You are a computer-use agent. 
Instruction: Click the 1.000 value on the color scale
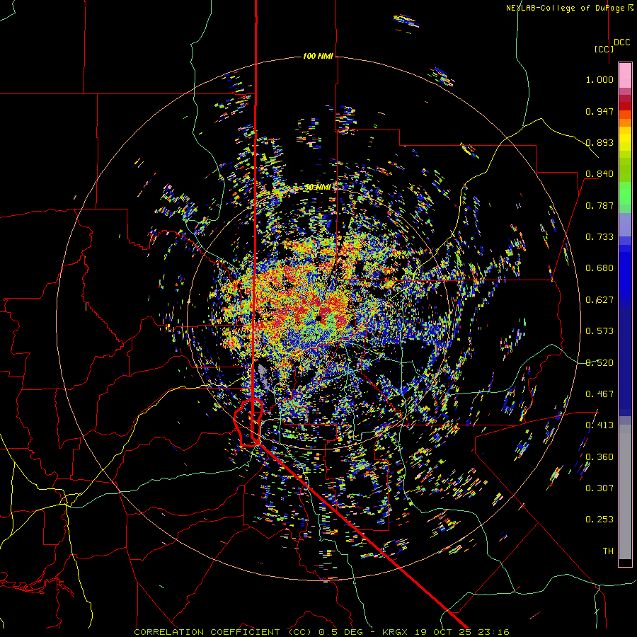pyautogui.click(x=599, y=79)
